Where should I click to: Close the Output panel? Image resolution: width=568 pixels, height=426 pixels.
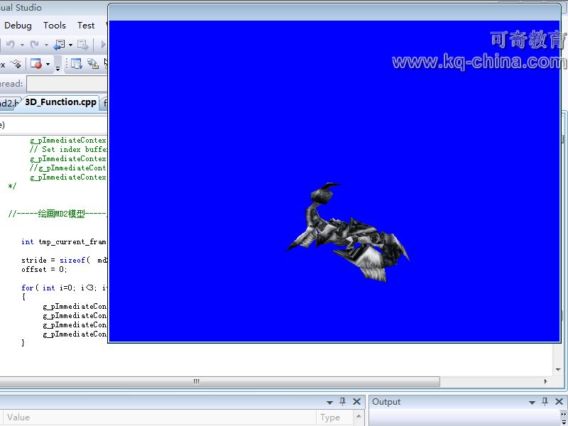pos(559,402)
